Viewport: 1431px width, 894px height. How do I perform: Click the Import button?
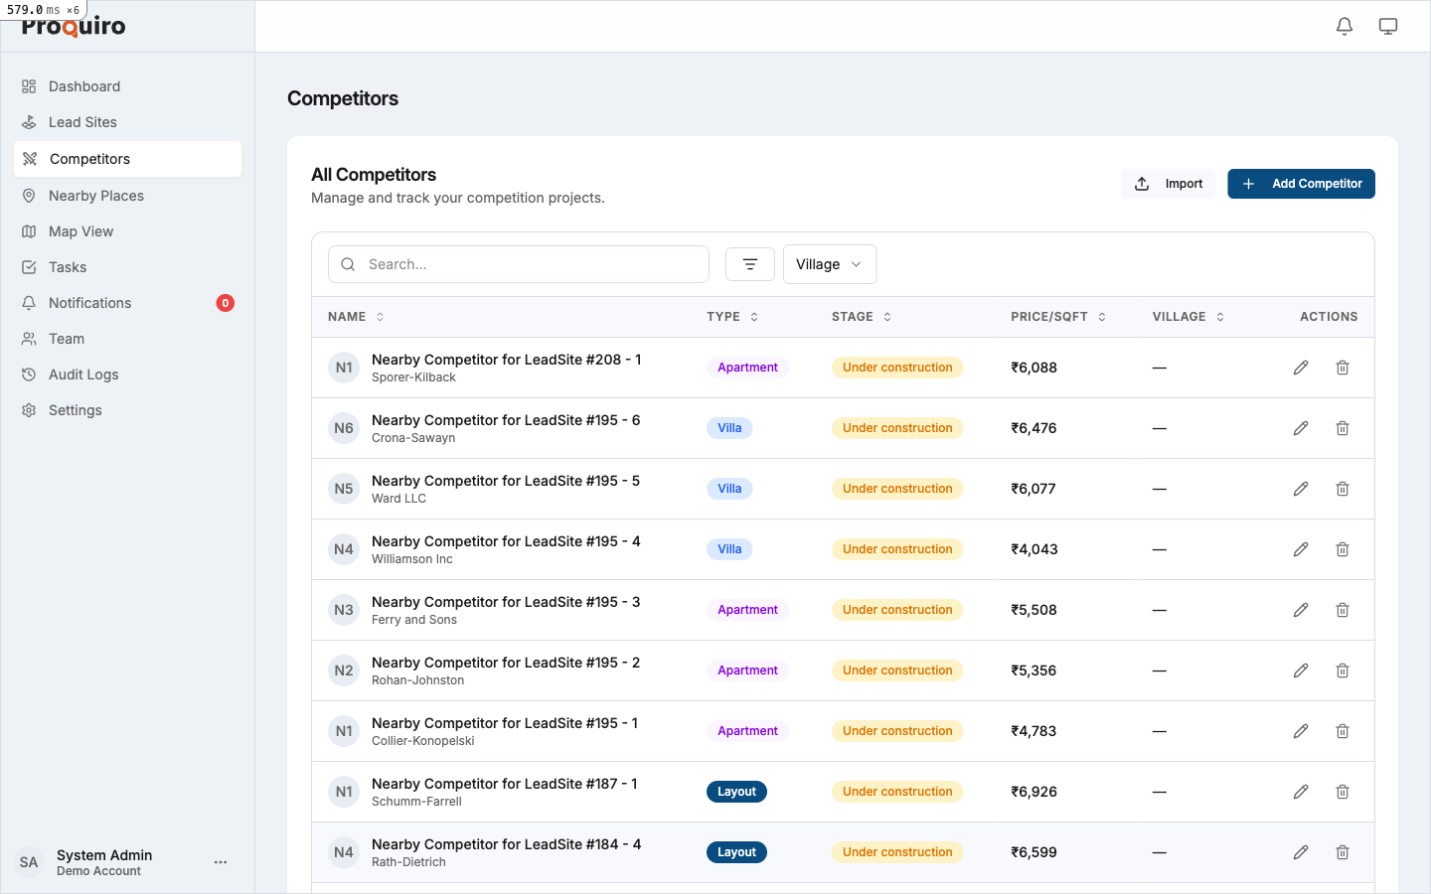(x=1169, y=184)
